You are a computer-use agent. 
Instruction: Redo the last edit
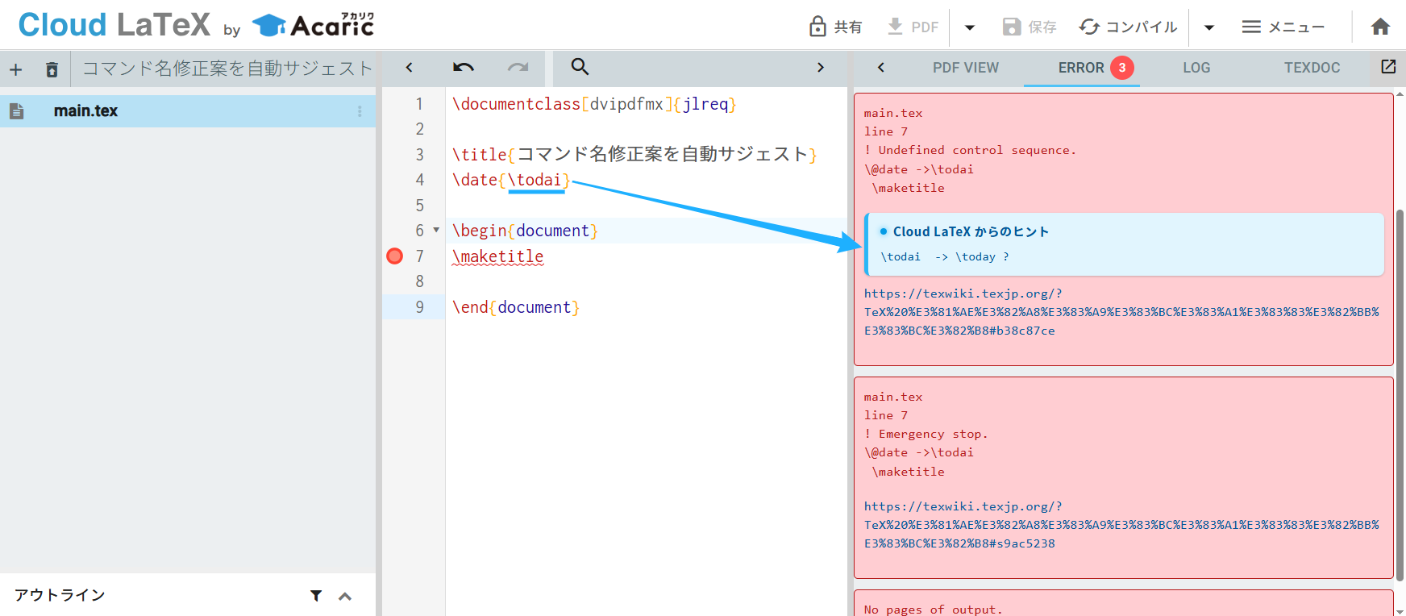point(518,68)
